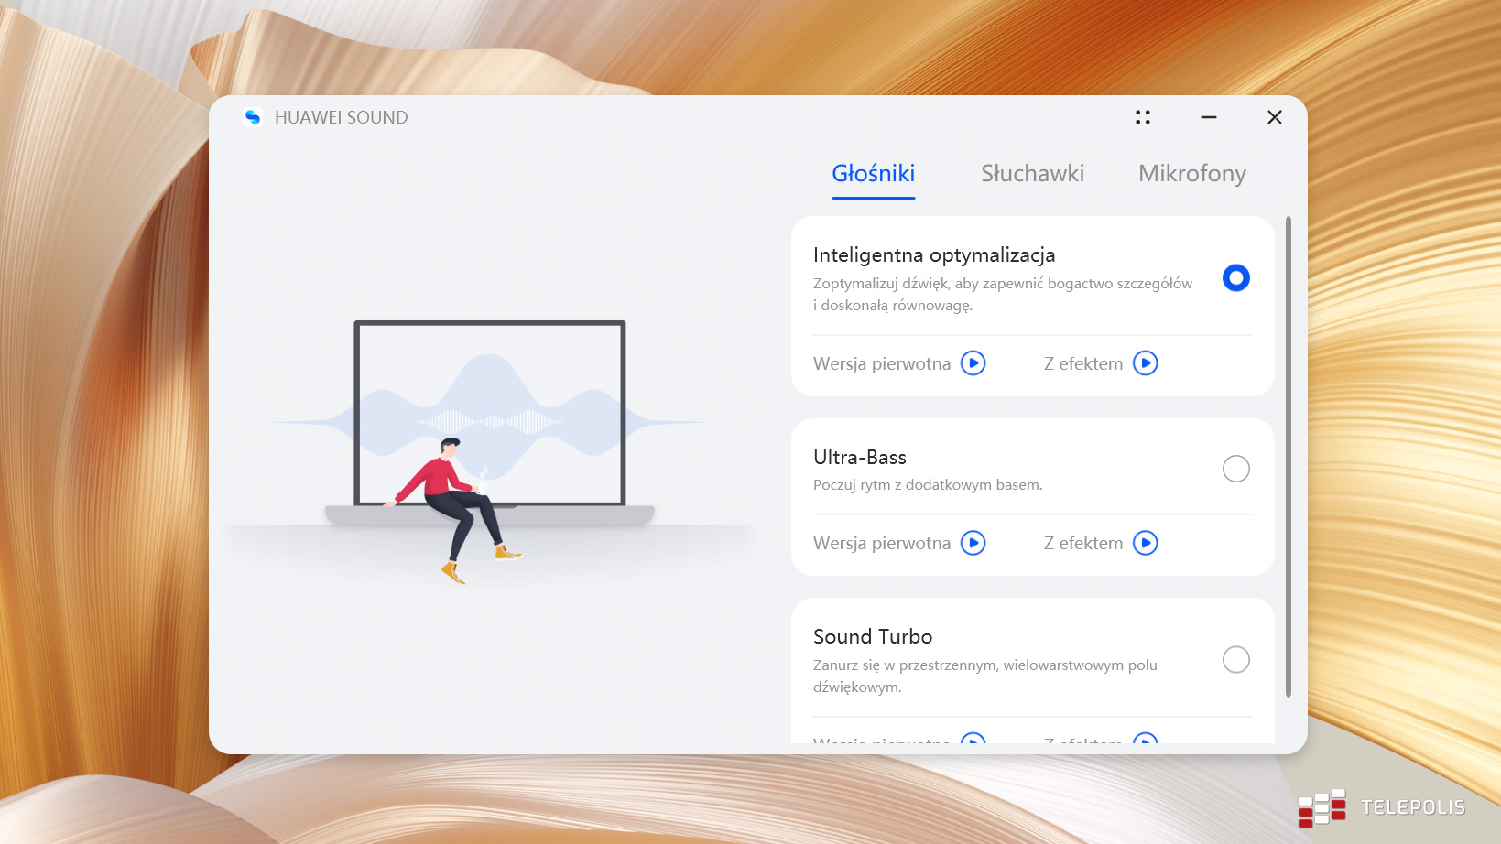Select the Sound Turbo radio button

pos(1235,659)
